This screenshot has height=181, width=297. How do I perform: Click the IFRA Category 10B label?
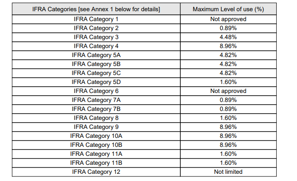point(96,145)
